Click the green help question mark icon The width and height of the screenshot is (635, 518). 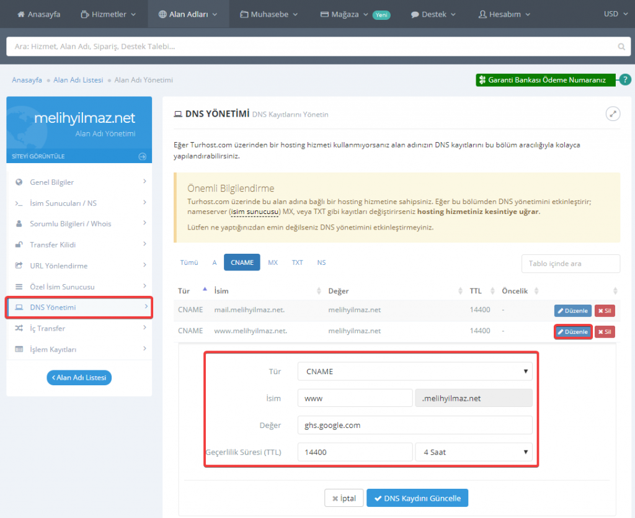[x=625, y=79]
